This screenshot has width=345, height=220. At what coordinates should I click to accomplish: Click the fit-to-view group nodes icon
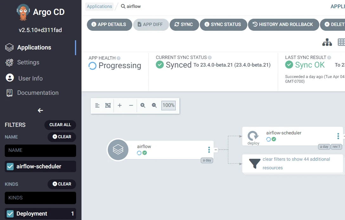click(x=108, y=105)
